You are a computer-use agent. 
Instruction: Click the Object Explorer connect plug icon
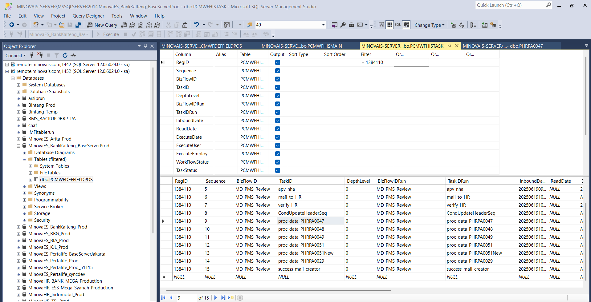(32, 55)
